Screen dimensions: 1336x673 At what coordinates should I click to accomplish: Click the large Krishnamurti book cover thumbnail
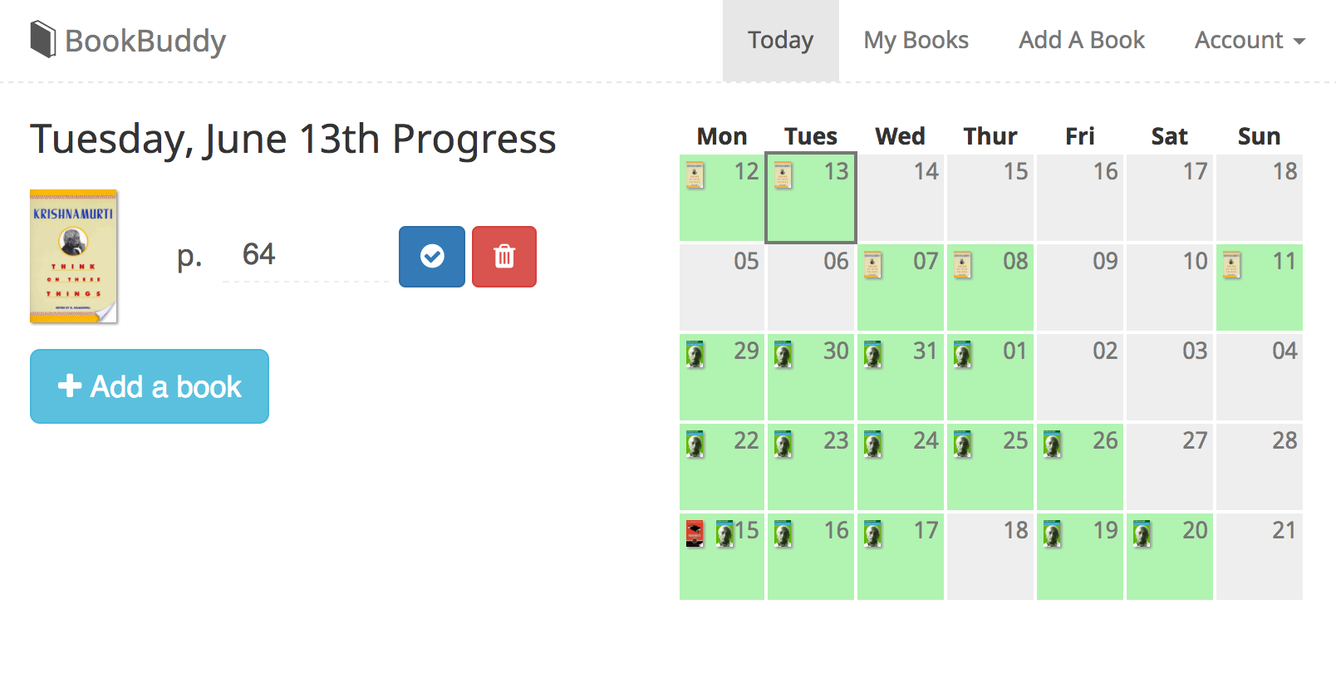[x=74, y=256]
